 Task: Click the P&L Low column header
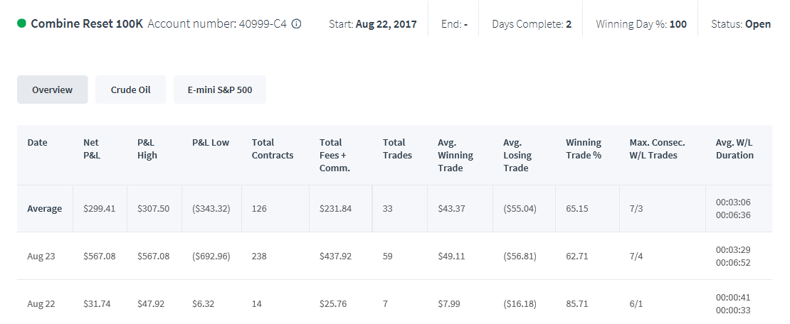click(x=211, y=142)
